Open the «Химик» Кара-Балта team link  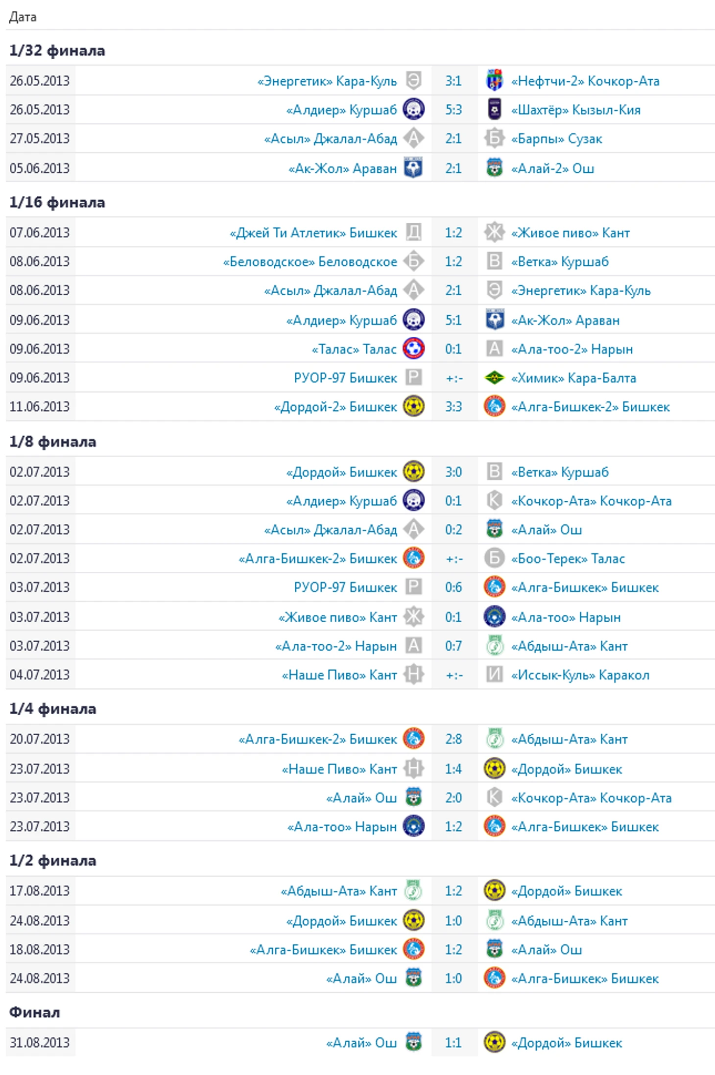coord(573,378)
